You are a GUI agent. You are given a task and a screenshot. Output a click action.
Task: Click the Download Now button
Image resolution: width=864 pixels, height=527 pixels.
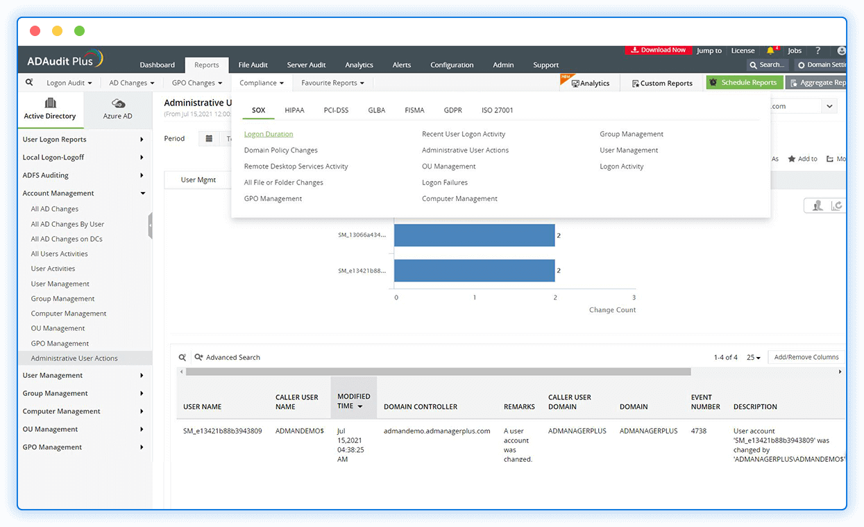[x=657, y=50]
